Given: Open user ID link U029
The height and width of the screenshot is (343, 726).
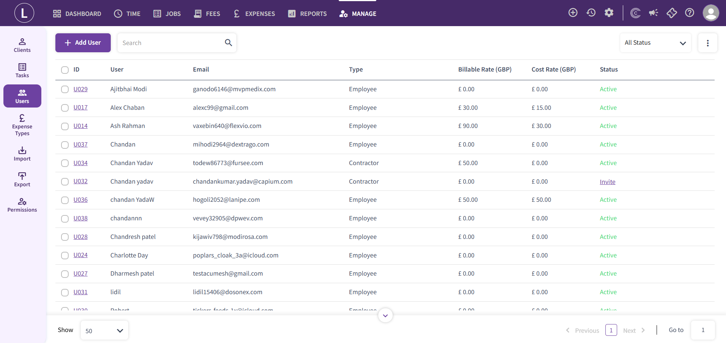Looking at the screenshot, I should (80, 89).
